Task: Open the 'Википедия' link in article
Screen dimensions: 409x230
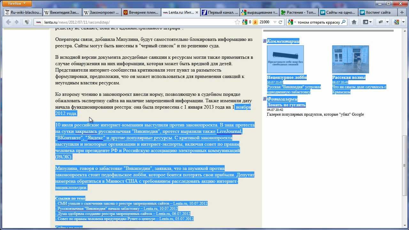Action: [x=146, y=131]
